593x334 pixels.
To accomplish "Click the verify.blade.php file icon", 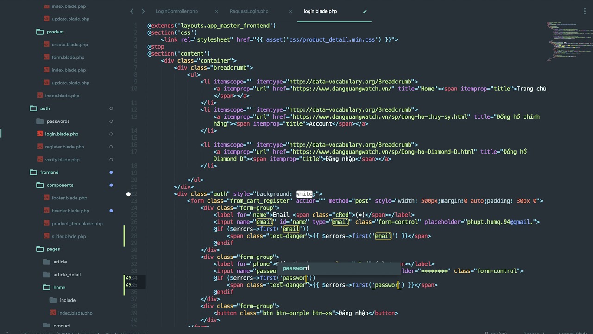I will point(40,159).
